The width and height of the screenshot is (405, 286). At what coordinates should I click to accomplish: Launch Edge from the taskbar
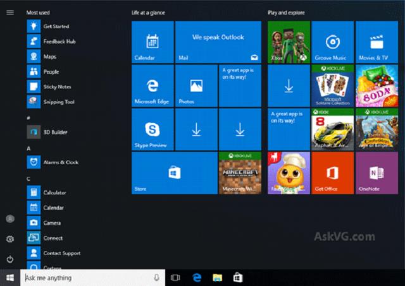197,278
